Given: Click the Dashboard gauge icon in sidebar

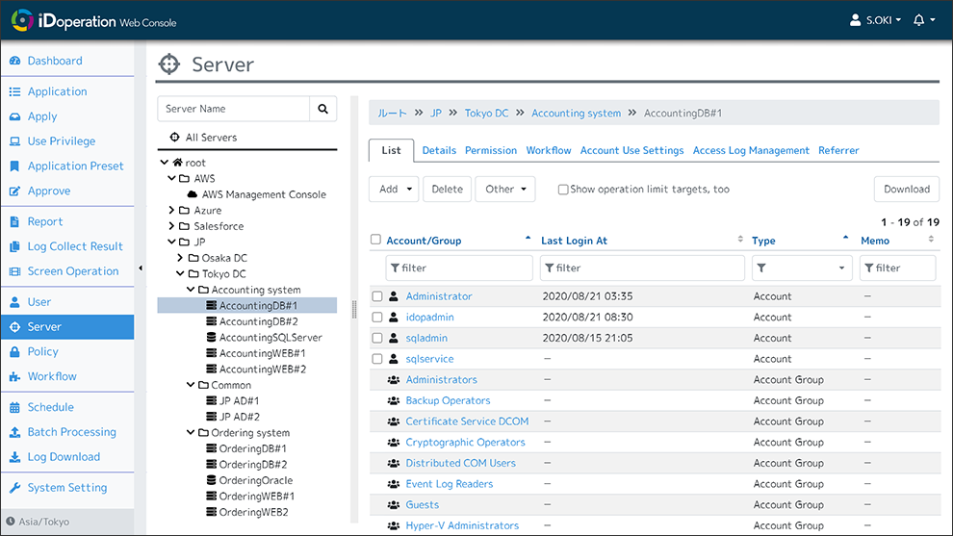Looking at the screenshot, I should (x=14, y=61).
